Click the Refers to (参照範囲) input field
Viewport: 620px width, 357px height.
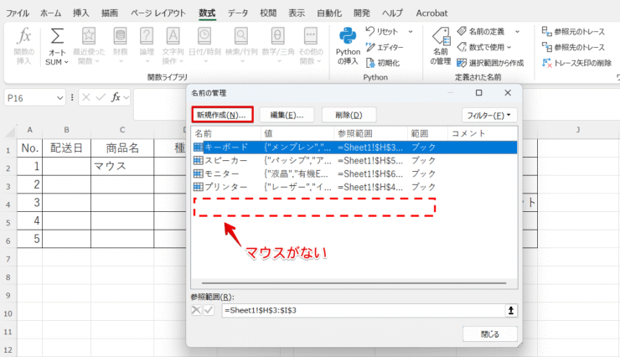(363, 310)
